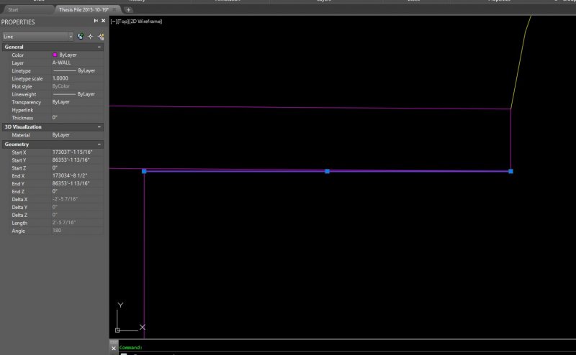Open the Lineweight ByLayer field

click(x=78, y=94)
